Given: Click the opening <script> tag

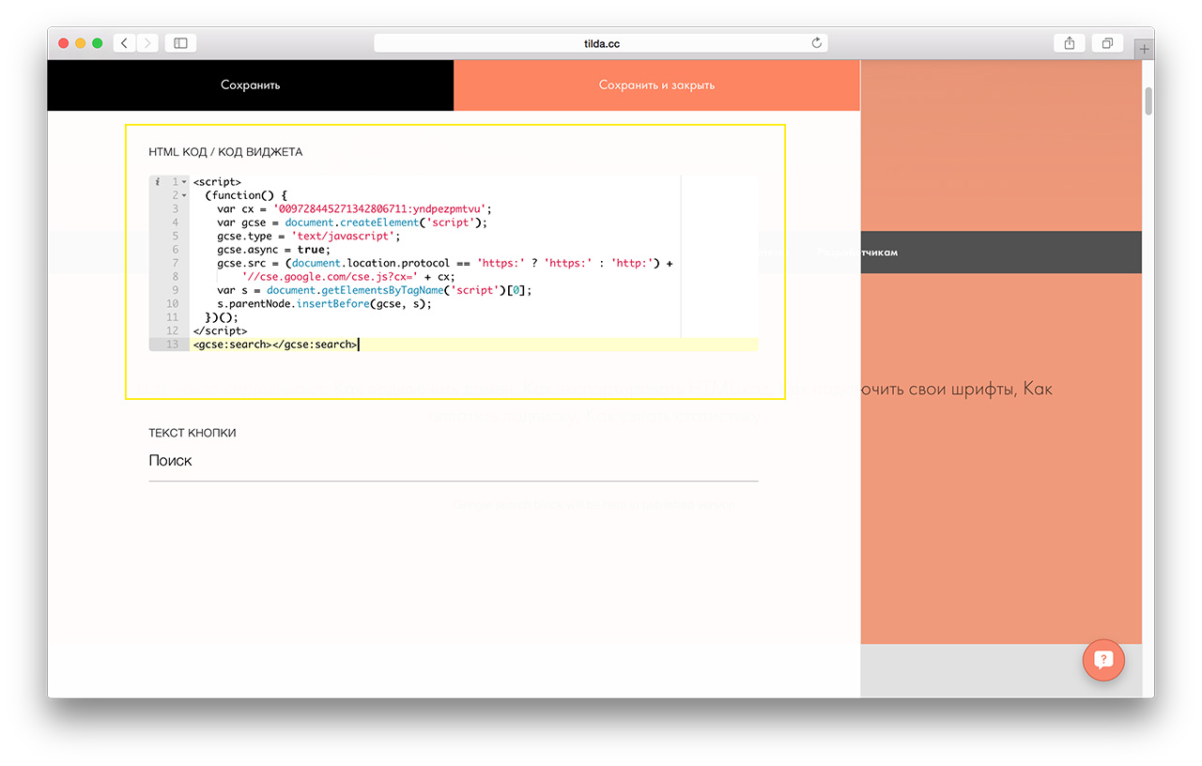Looking at the screenshot, I should point(217,182).
